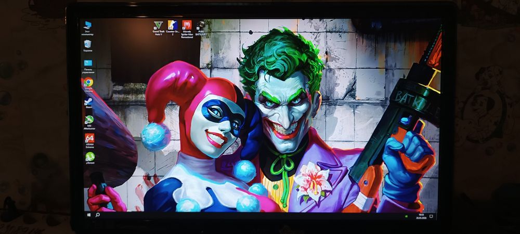Viewport: 520px width, 234px height.
Task: Click the green NVIDIA tray icon
Action: [x=406, y=216]
